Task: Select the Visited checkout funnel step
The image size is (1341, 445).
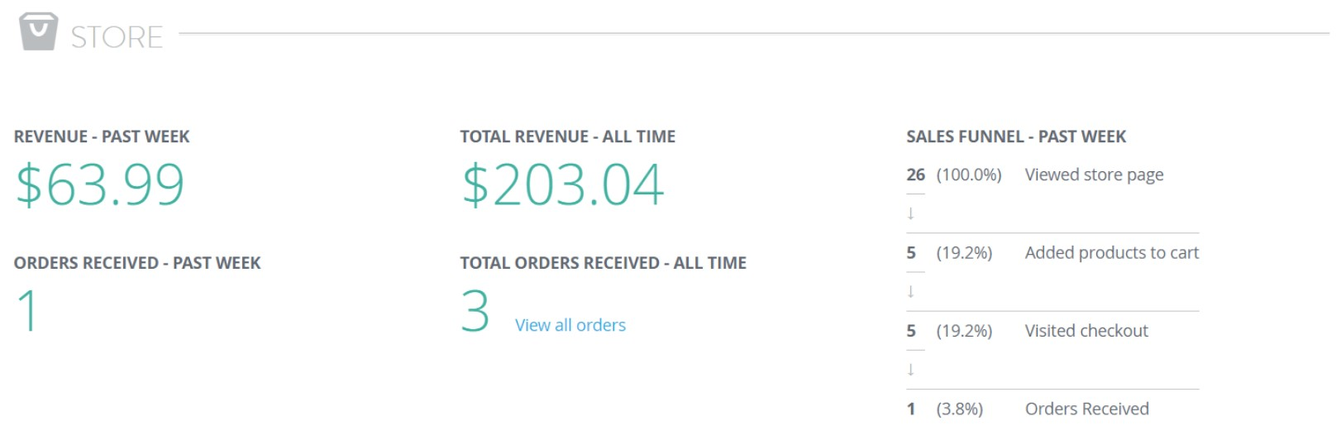Action: pyautogui.click(x=1086, y=331)
